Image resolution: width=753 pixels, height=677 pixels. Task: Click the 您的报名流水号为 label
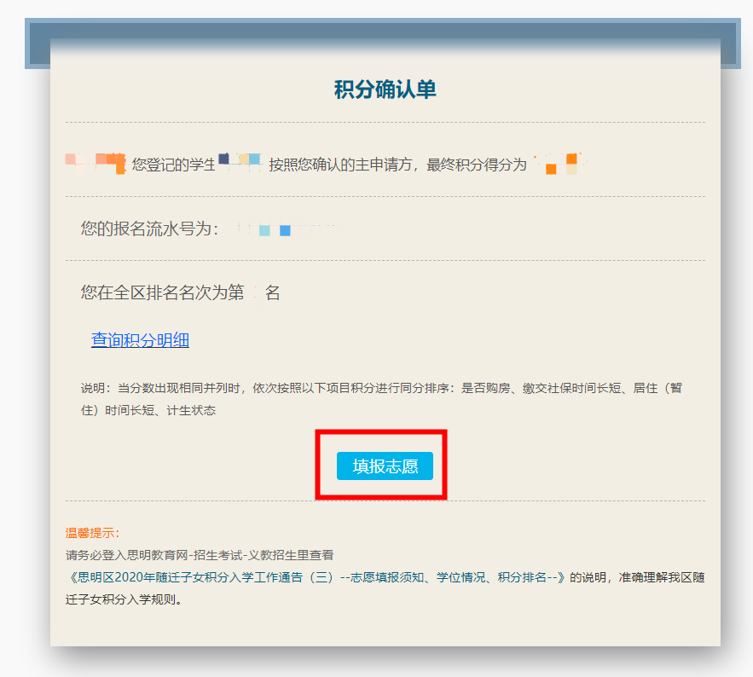149,229
